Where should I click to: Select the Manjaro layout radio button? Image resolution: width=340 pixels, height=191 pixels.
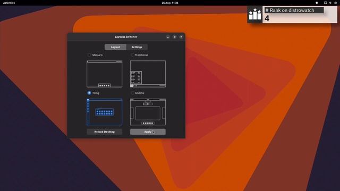(89, 55)
